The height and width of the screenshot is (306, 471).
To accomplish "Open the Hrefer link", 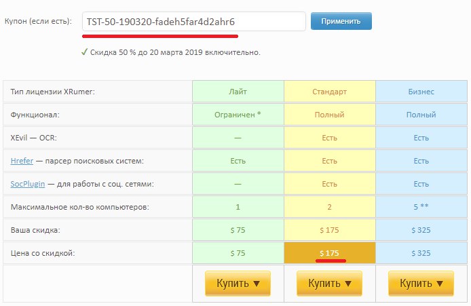I will pyautogui.click(x=22, y=161).
